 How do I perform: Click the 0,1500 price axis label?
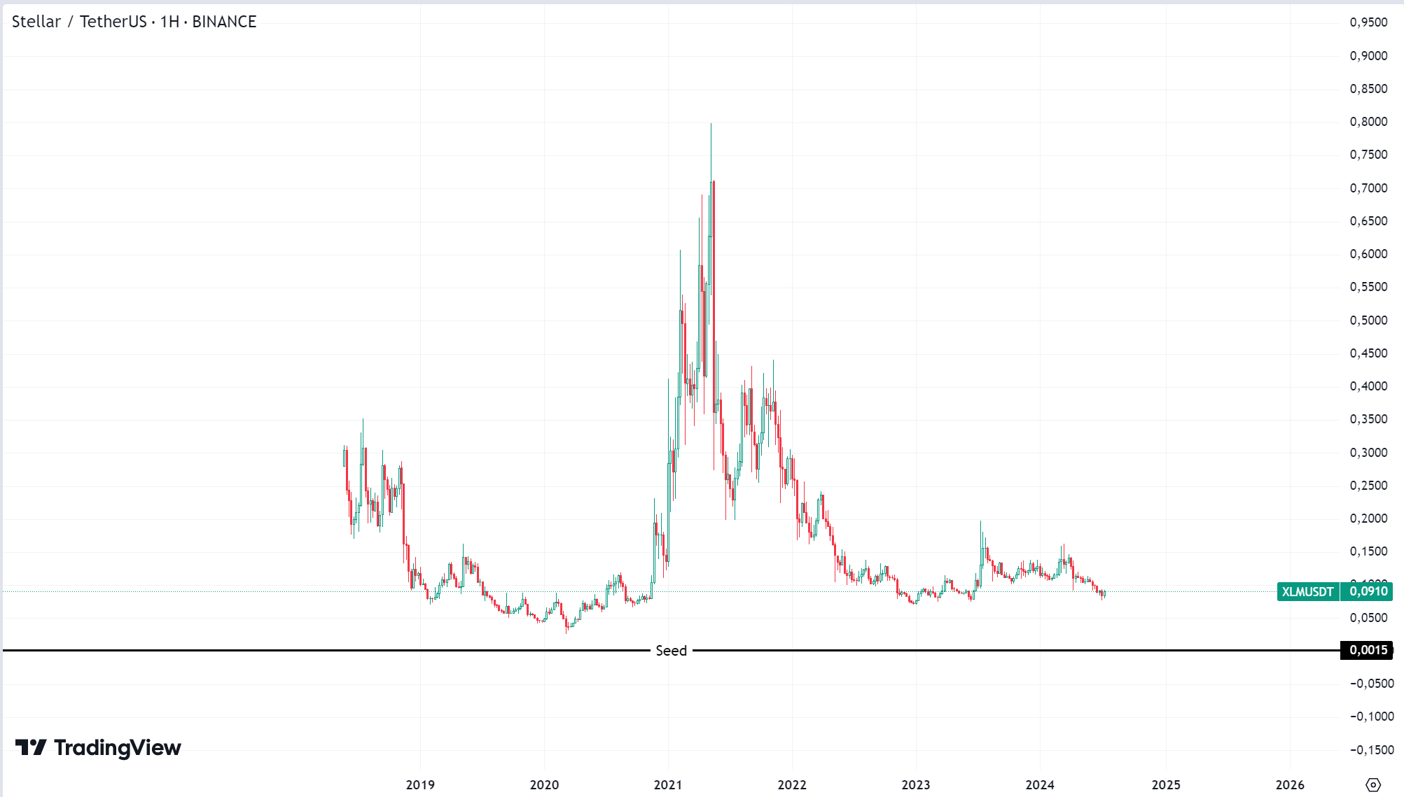click(1368, 551)
